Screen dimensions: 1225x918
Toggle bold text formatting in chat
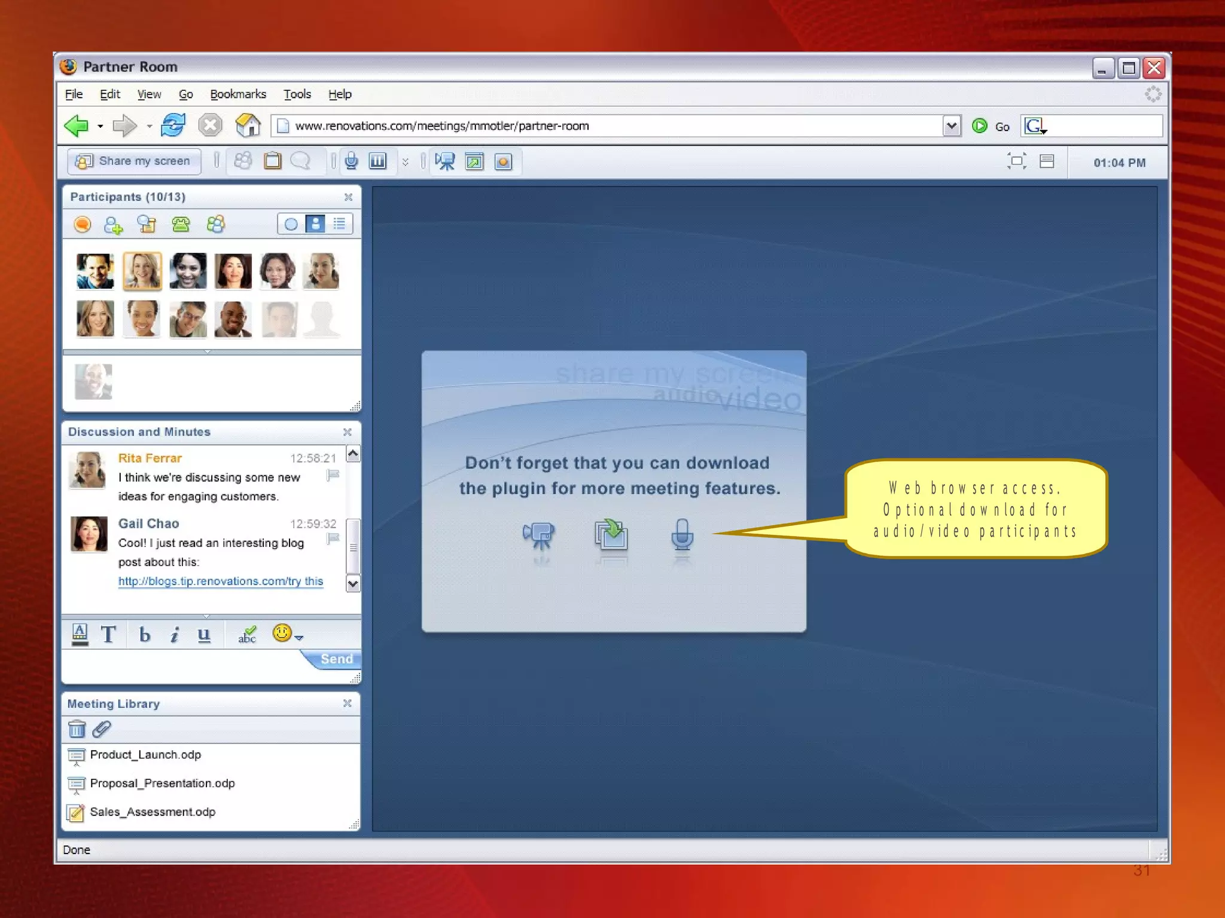pyautogui.click(x=145, y=634)
